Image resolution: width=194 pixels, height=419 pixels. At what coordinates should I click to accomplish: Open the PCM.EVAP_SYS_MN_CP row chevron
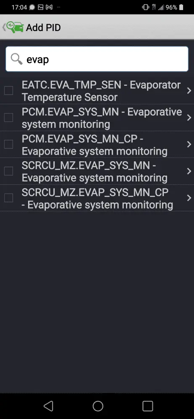189,144
